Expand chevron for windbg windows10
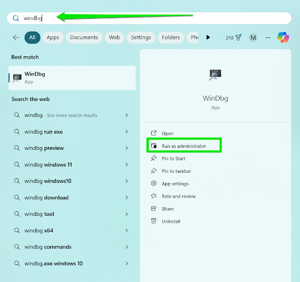300x282 pixels. pyautogui.click(x=127, y=181)
